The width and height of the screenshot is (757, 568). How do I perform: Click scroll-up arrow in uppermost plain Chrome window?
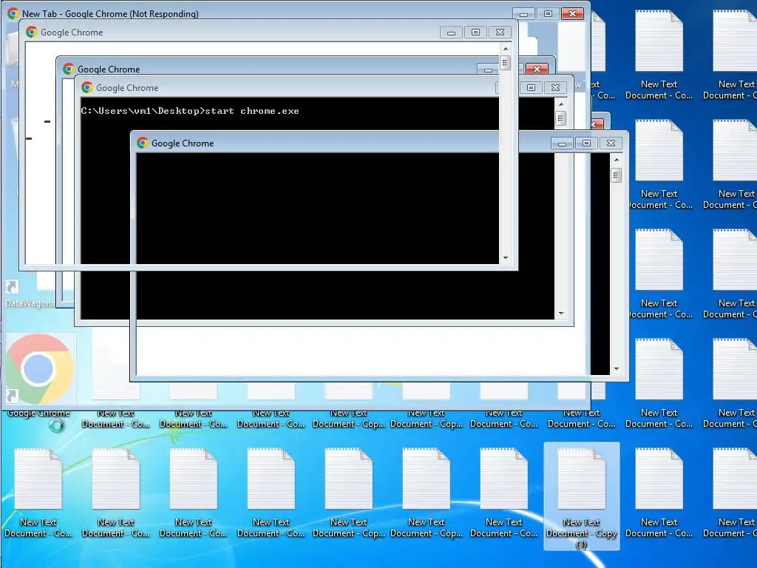click(506, 49)
